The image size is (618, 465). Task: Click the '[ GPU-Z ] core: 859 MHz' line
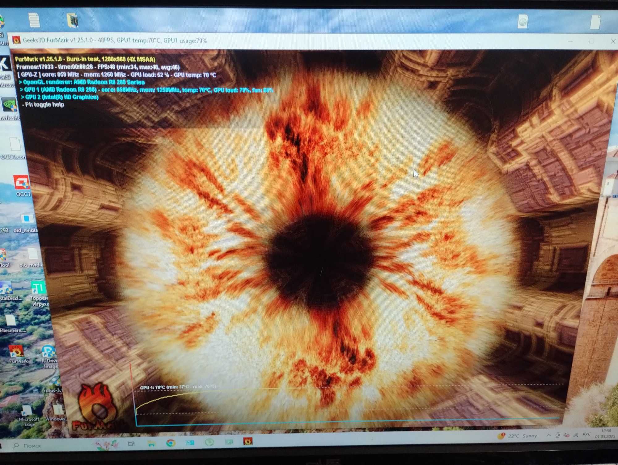[117, 75]
